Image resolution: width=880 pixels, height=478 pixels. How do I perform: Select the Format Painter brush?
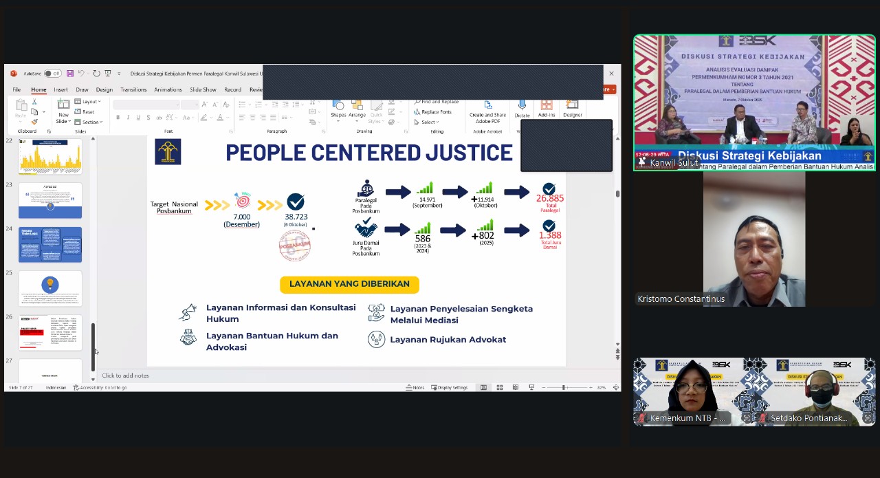pos(34,122)
